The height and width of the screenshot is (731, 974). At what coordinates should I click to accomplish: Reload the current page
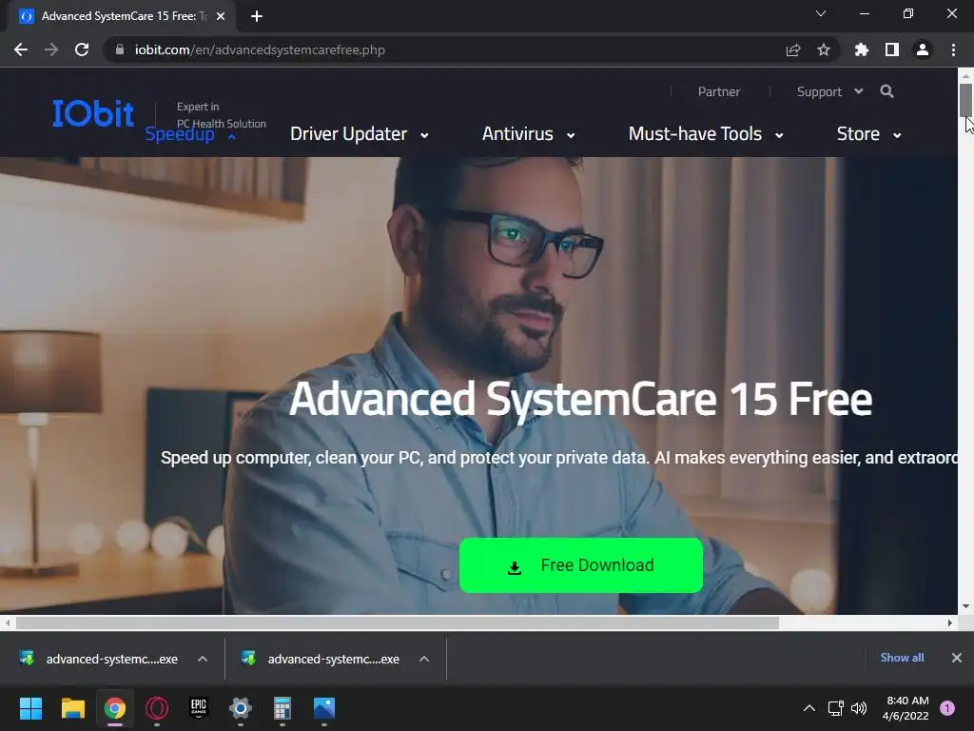[x=82, y=49]
